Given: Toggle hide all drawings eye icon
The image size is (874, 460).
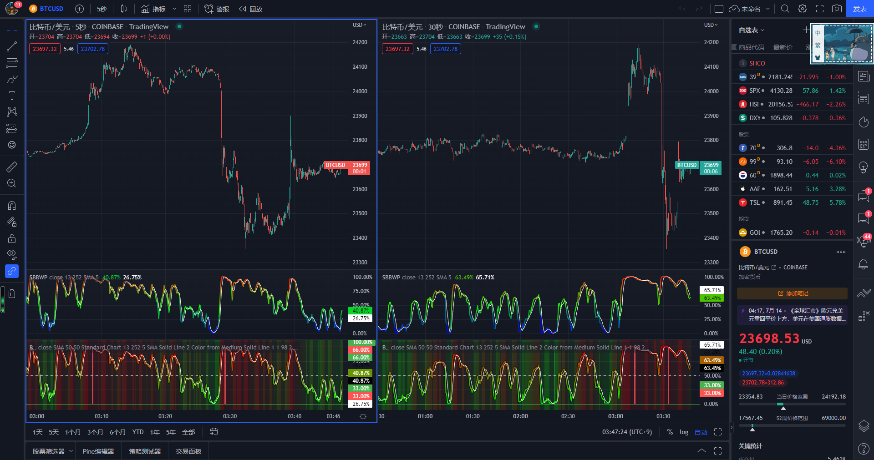Looking at the screenshot, I should [x=12, y=254].
